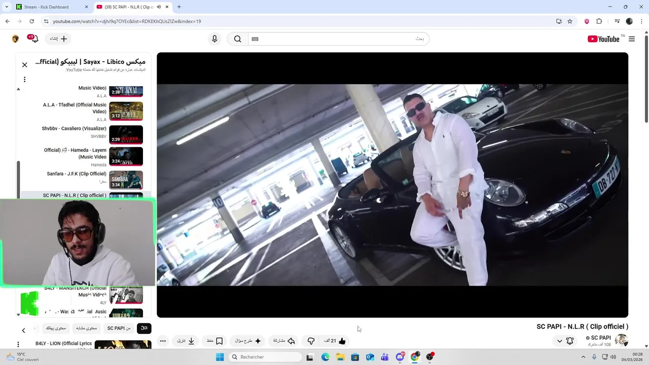Open more actions three-dot menu under video
Screen dimensions: 649x365
click(x=163, y=341)
